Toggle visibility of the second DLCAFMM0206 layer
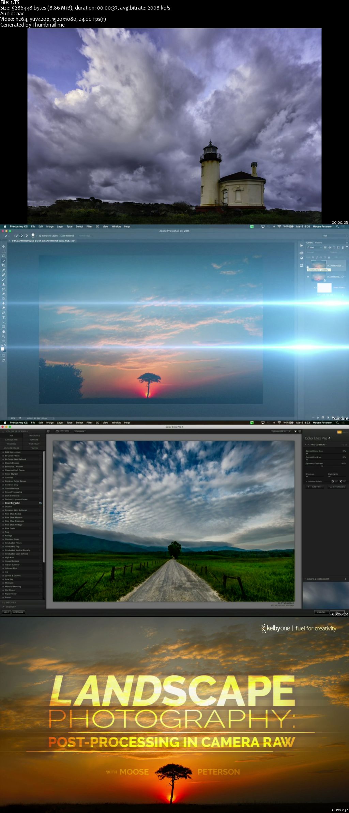The height and width of the screenshot is (813, 349). click(x=308, y=277)
